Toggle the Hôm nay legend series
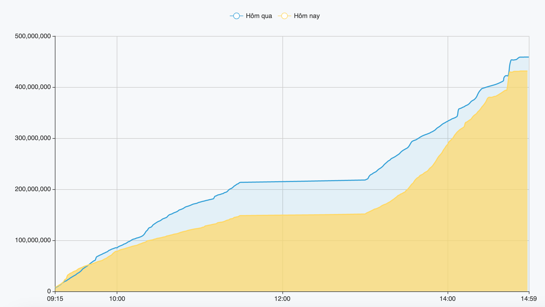 point(299,16)
